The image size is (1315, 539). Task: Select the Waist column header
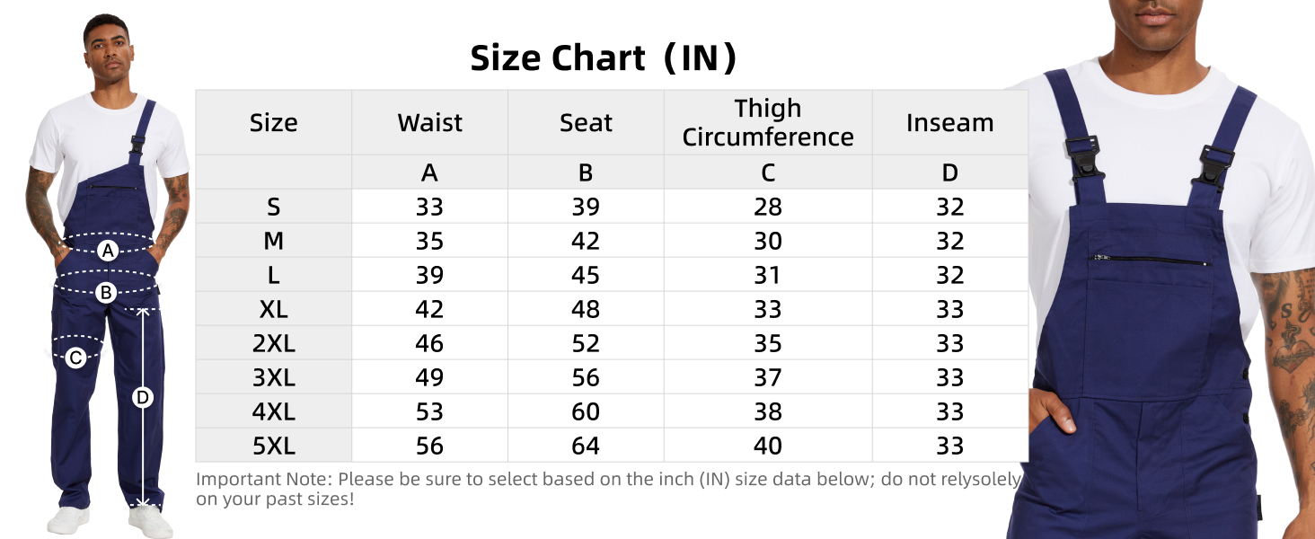click(429, 123)
